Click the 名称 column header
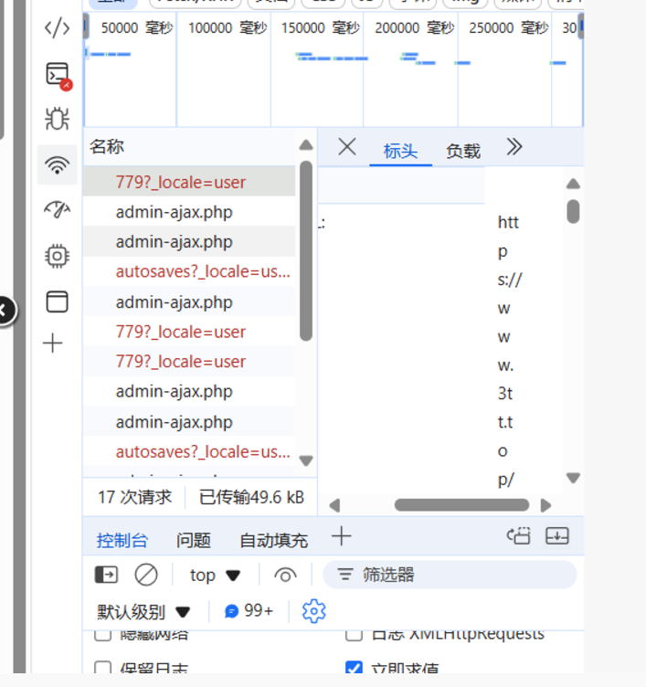The width and height of the screenshot is (646, 687). coord(107,147)
